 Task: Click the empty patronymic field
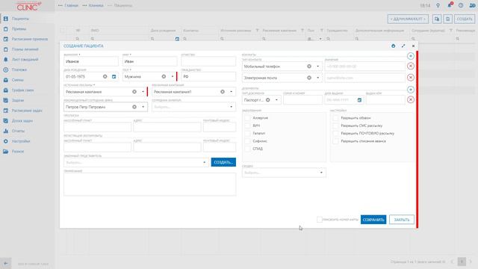tap(208, 61)
